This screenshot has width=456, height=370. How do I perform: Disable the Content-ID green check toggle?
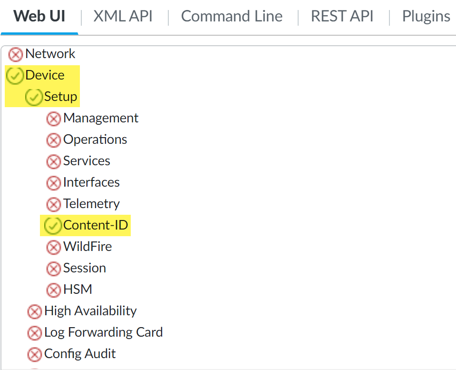coord(53,226)
